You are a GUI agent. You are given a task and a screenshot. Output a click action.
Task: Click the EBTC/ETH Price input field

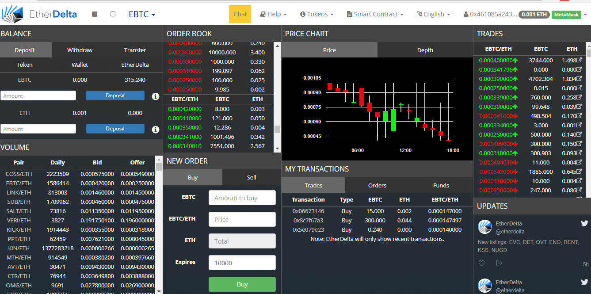click(242, 219)
